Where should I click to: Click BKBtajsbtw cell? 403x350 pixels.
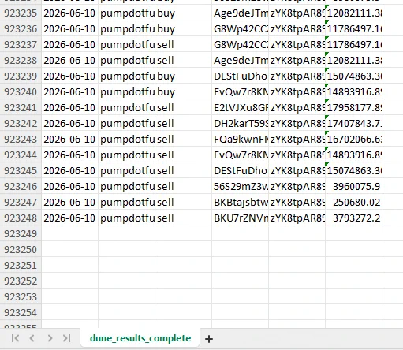pos(240,202)
